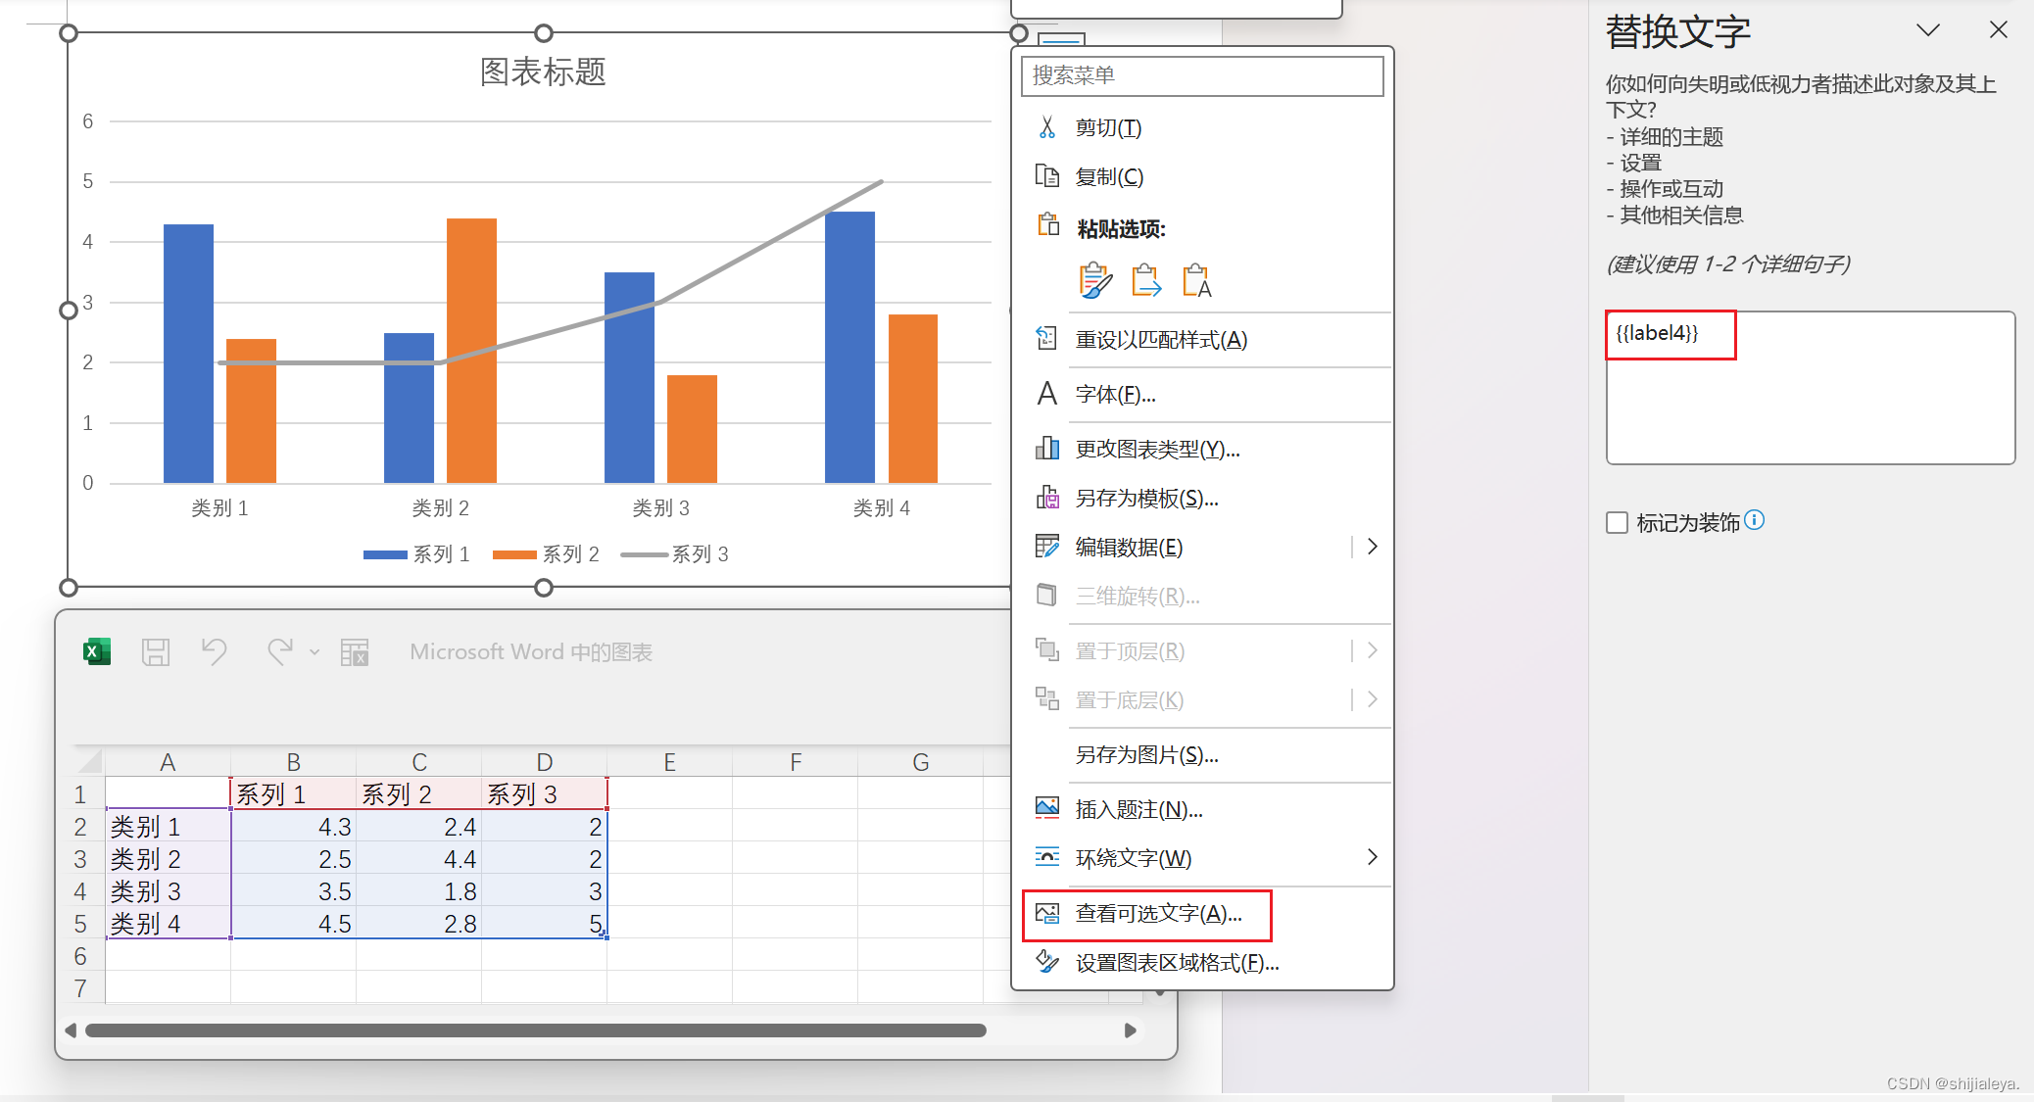This screenshot has height=1102, width=2034.
Task: Choose 更改图表类型(Y)...
Action: (1157, 449)
